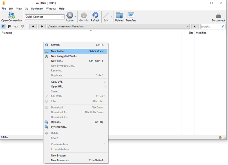Click the Upload toolbar icon
This screenshot has height=165, width=228.
119,15
